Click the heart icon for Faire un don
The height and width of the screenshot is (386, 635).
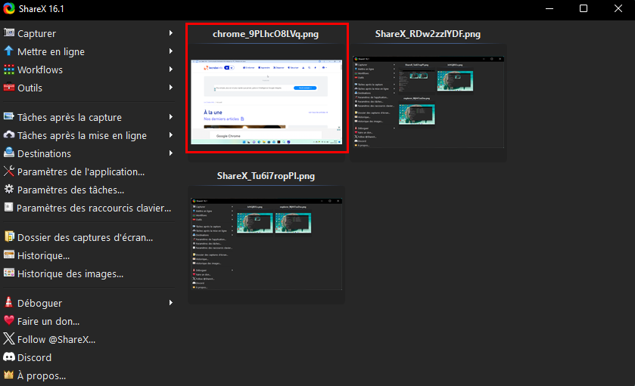pos(9,320)
